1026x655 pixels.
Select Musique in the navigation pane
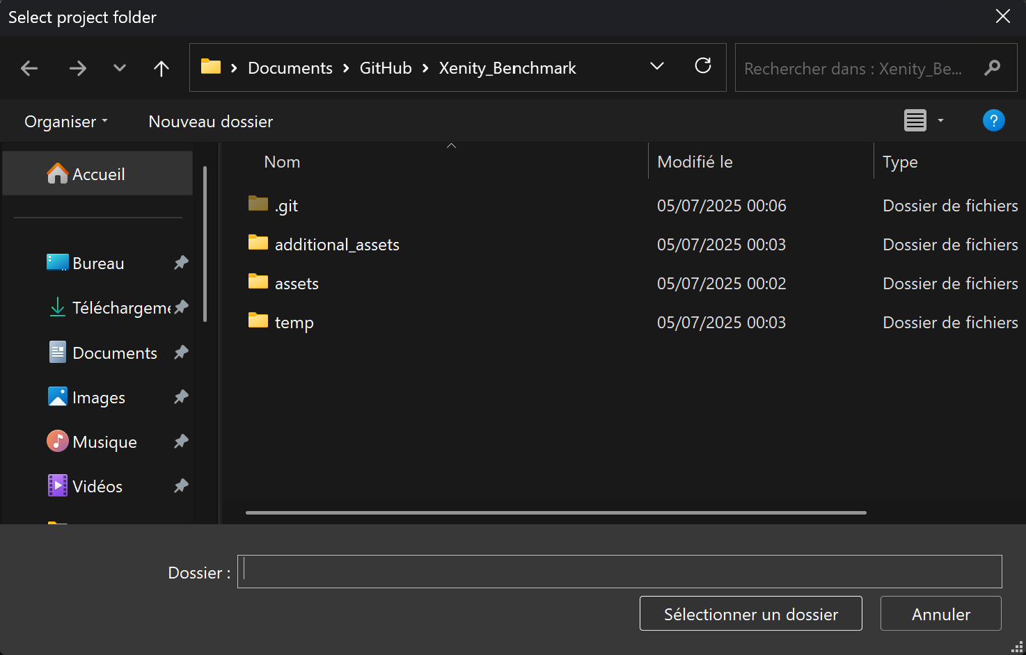pos(92,442)
